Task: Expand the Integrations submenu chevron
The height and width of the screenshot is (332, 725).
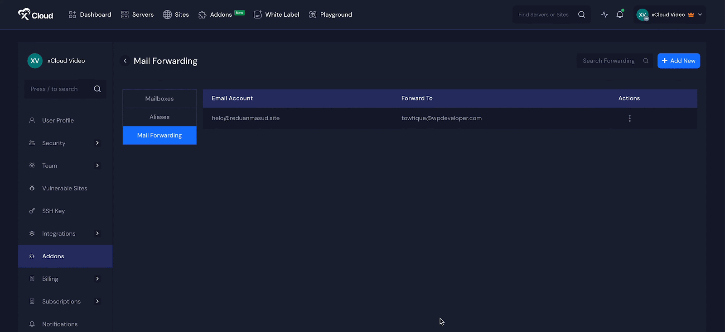Action: coord(97,233)
